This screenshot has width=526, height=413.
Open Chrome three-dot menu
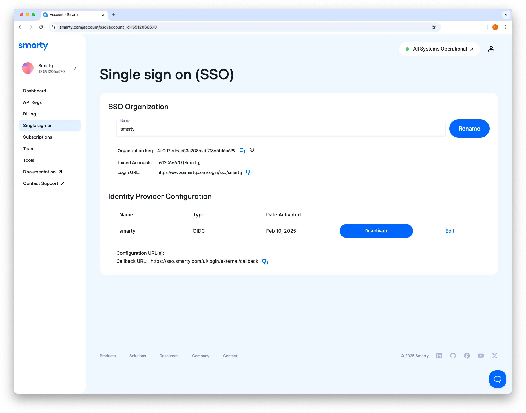coord(506,27)
